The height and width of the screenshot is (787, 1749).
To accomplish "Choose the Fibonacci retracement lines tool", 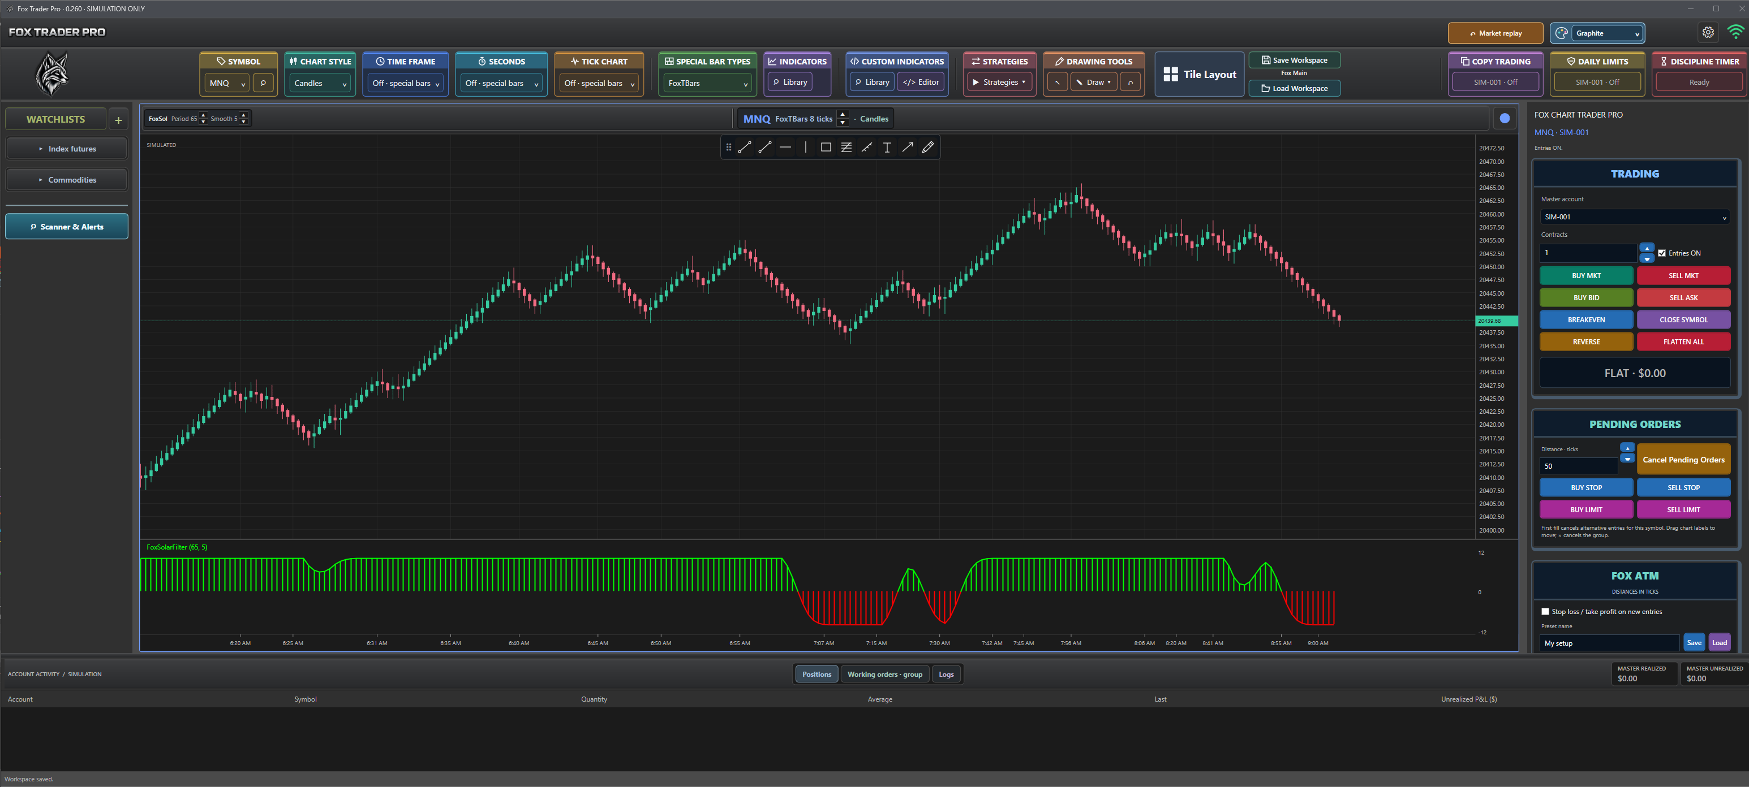I will pos(846,147).
